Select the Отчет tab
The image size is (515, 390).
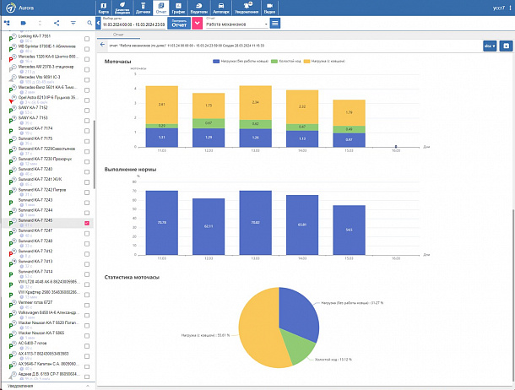pyautogui.click(x=161, y=8)
